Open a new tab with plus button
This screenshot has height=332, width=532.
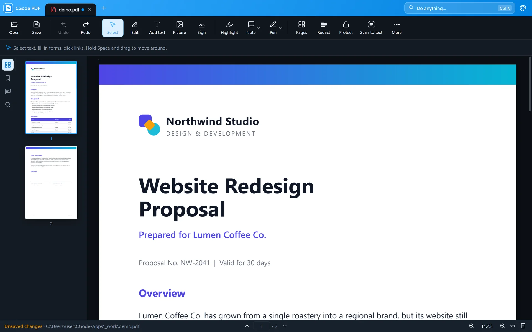coord(104,8)
